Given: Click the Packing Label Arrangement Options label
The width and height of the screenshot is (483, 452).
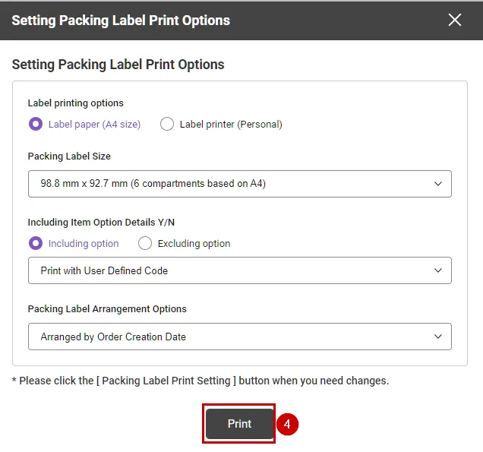Looking at the screenshot, I should (x=107, y=309).
